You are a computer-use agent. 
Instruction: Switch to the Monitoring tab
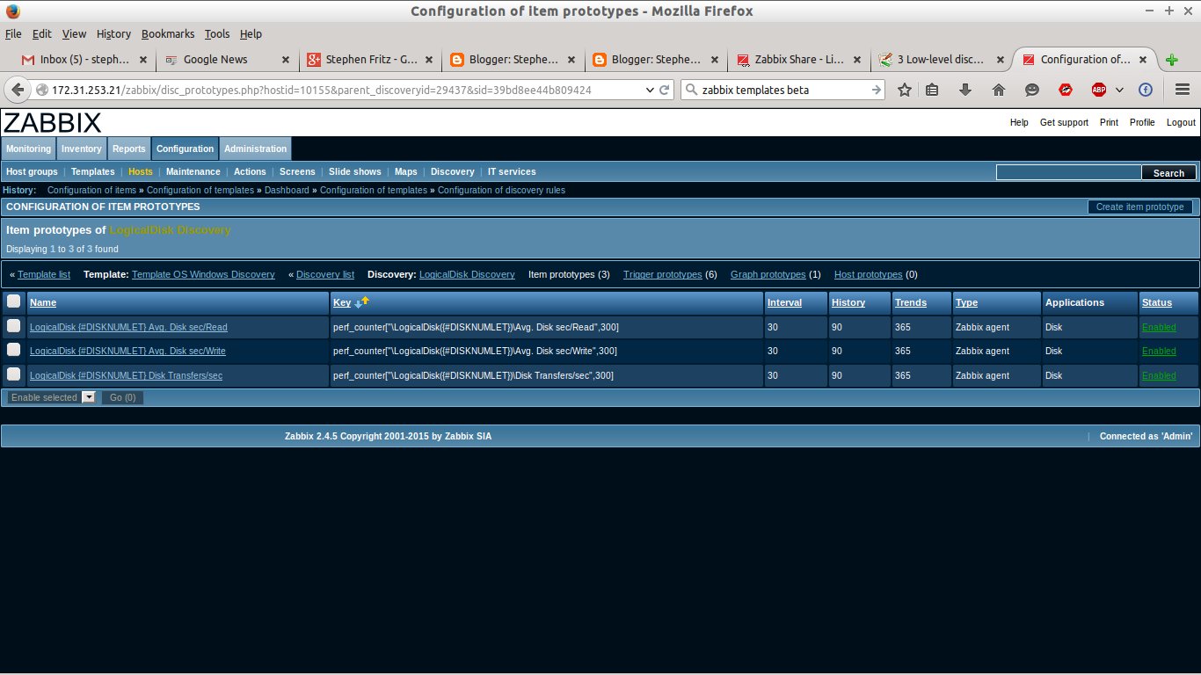tap(28, 149)
